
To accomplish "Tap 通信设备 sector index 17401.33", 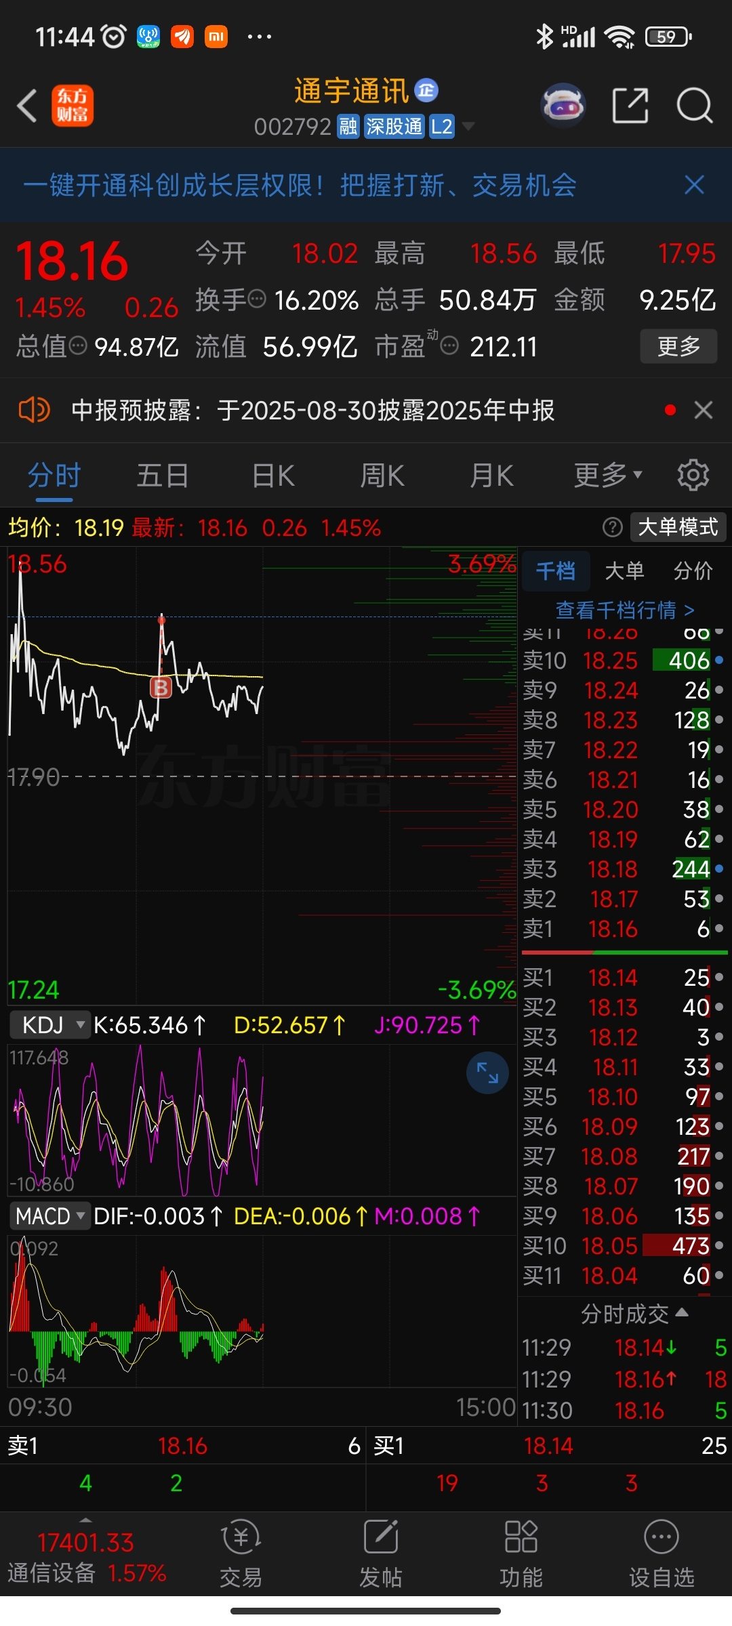I will pos(87,1557).
